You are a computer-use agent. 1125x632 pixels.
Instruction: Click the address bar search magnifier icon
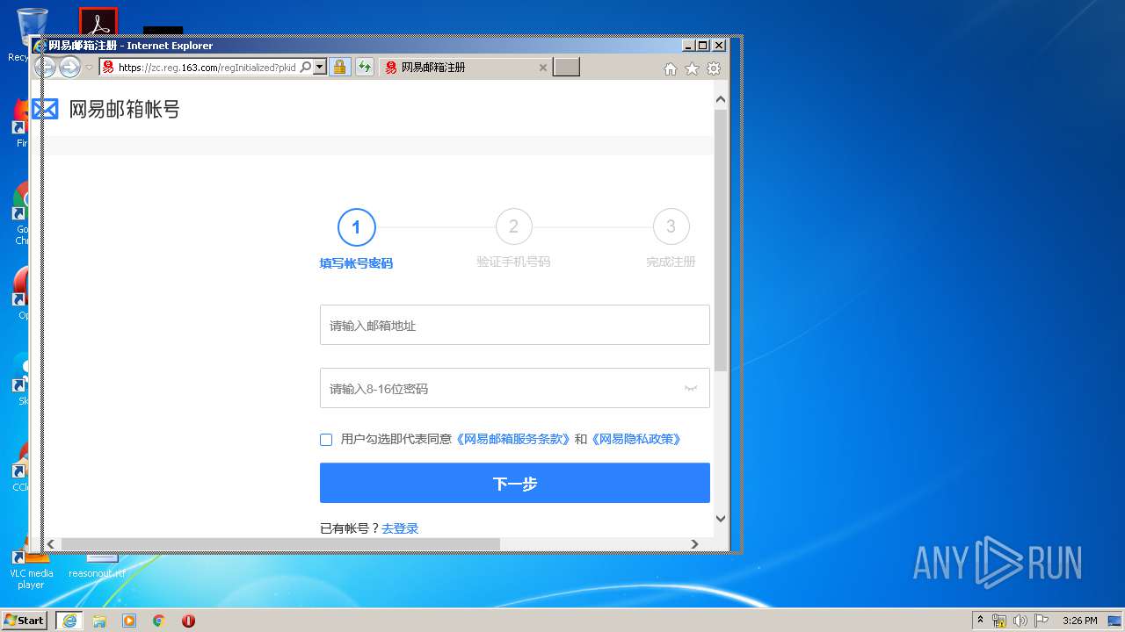(306, 67)
